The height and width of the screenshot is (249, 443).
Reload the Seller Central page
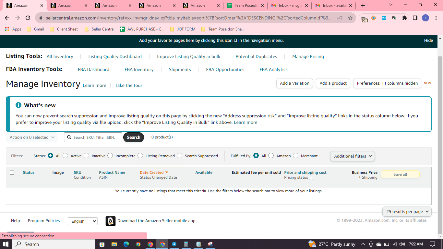pos(28,18)
